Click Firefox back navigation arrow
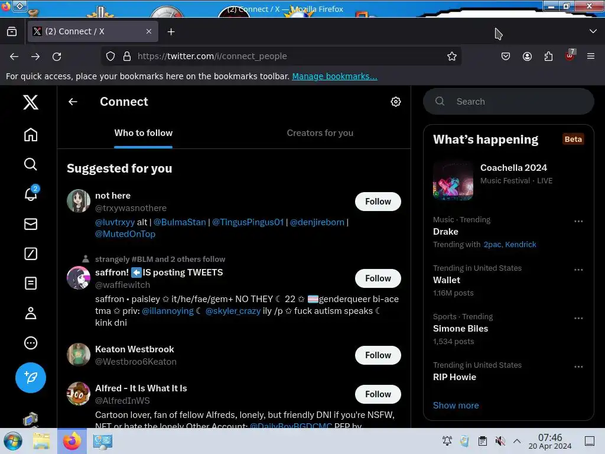Image resolution: width=605 pixels, height=454 pixels. click(14, 56)
